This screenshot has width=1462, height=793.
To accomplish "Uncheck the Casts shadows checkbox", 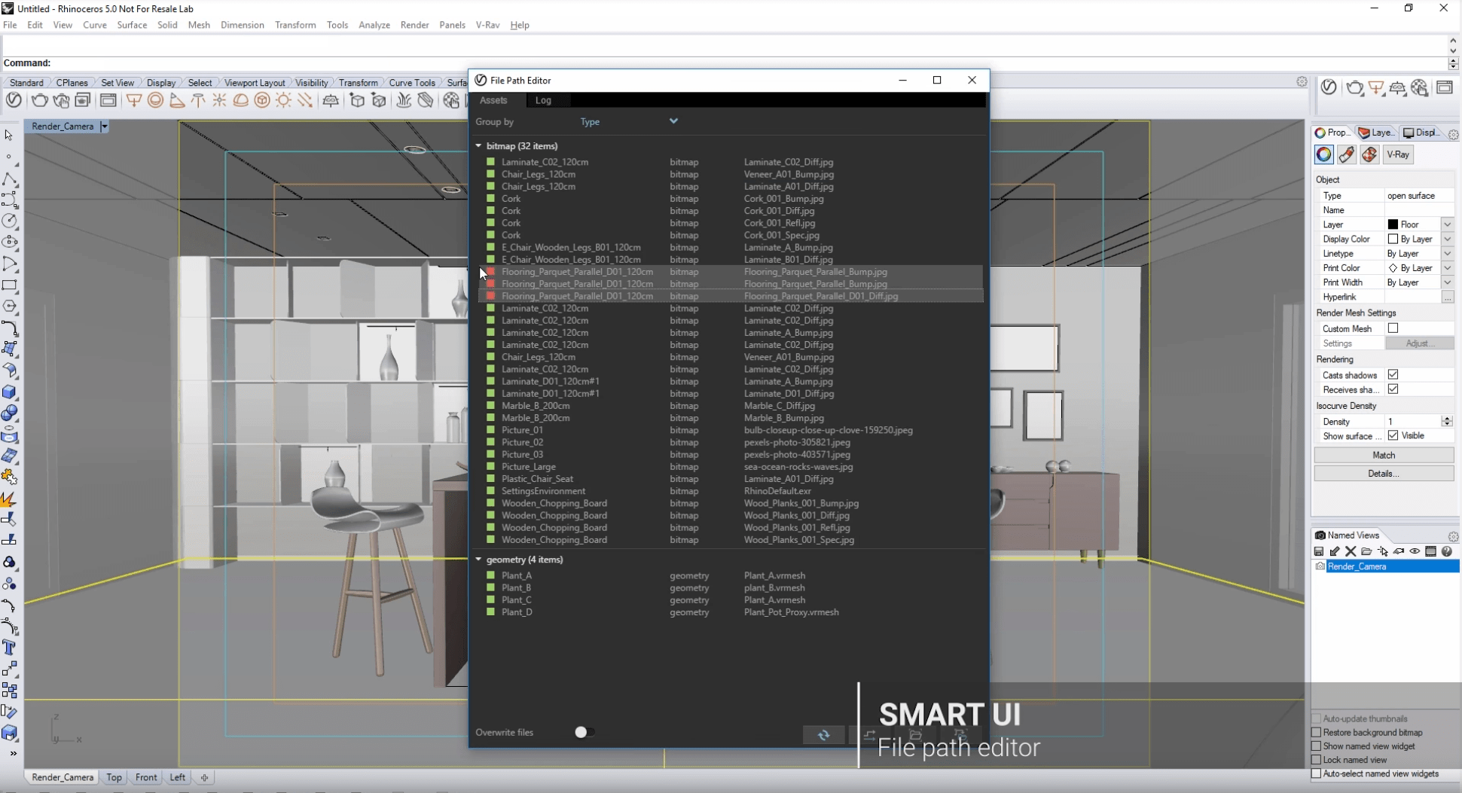I will click(x=1393, y=374).
